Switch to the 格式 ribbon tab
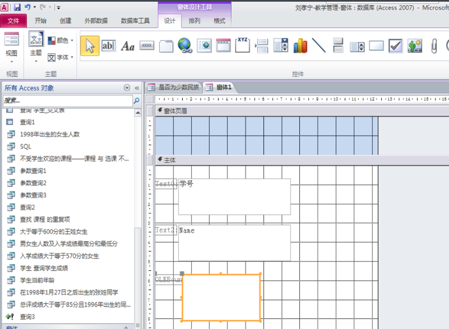 [219, 21]
